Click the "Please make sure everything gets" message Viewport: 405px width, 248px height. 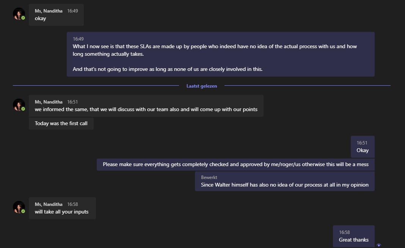coord(235,165)
